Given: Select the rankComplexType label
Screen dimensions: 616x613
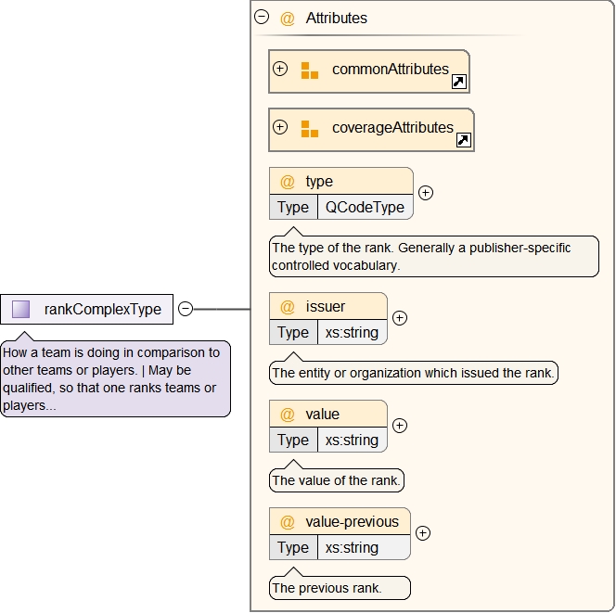Looking at the screenshot, I should [102, 310].
